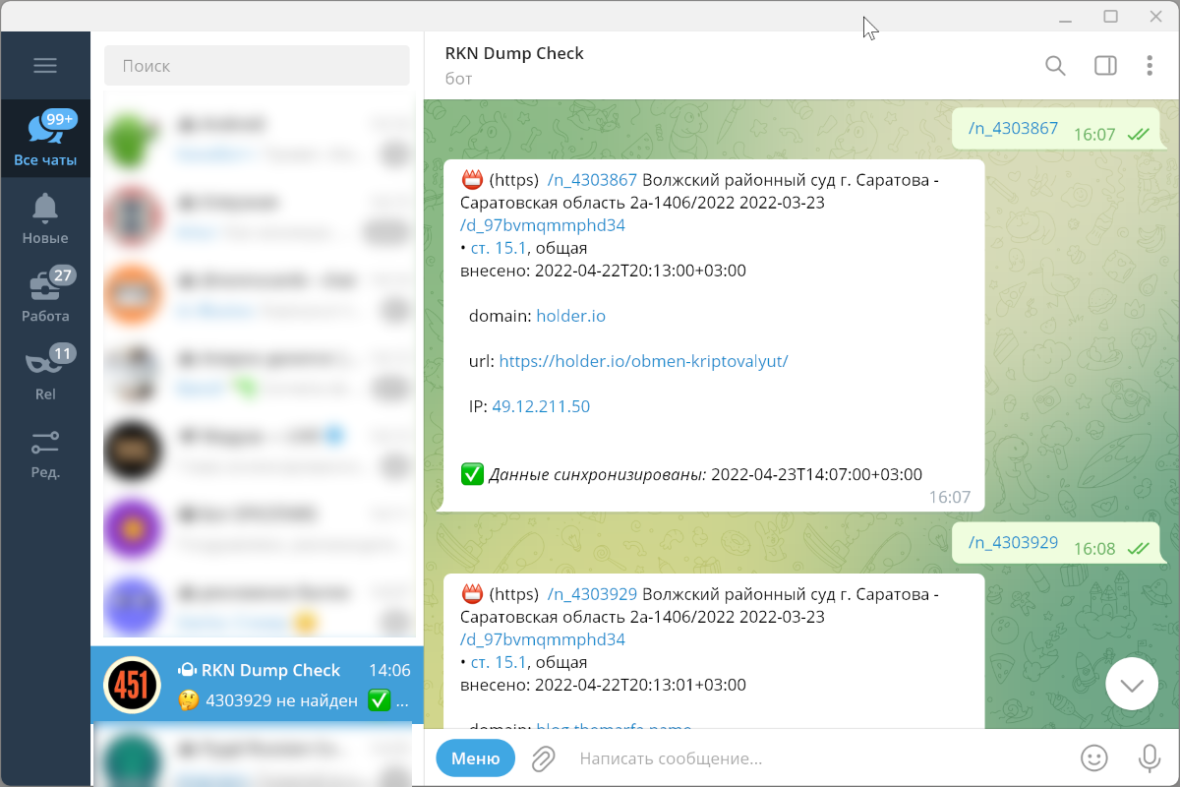Click the Данные синхронизированы status text
1180x787 pixels.
tap(598, 475)
